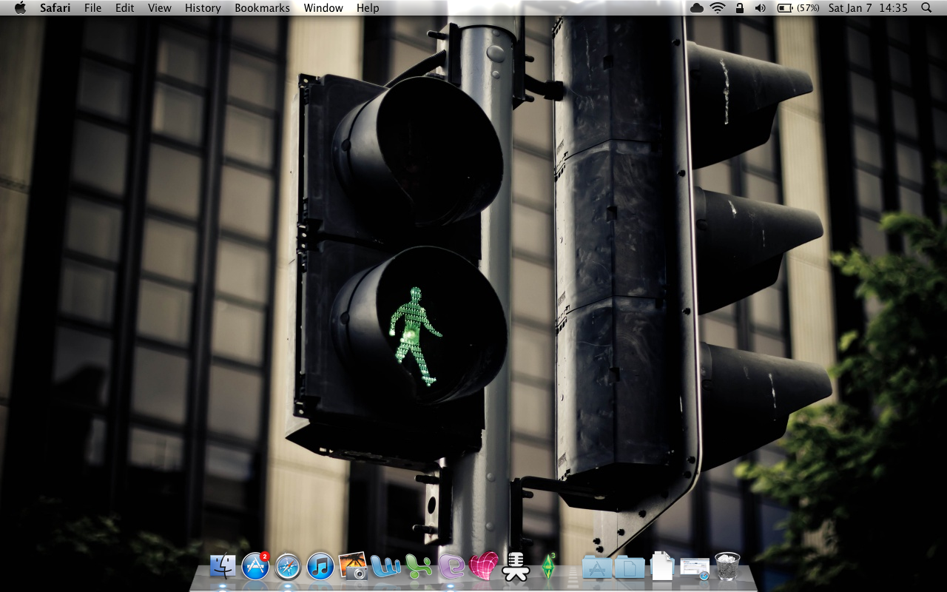Screen dimensions: 947x592
Task: Open Finder from the Dock
Action: [223, 567]
